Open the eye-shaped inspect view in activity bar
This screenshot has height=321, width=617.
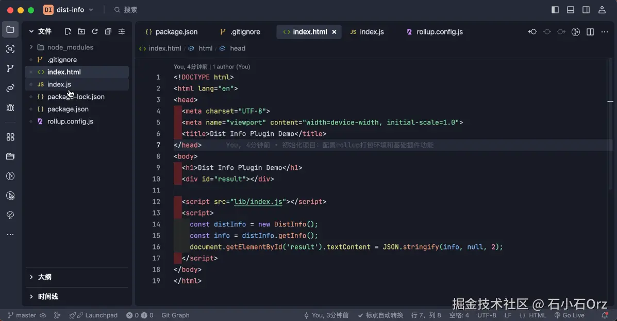coord(10,88)
